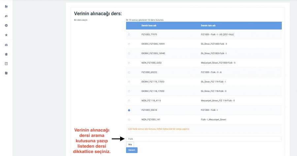
Task: Focus the search field containing 'Fizik'
Action: click(204, 139)
